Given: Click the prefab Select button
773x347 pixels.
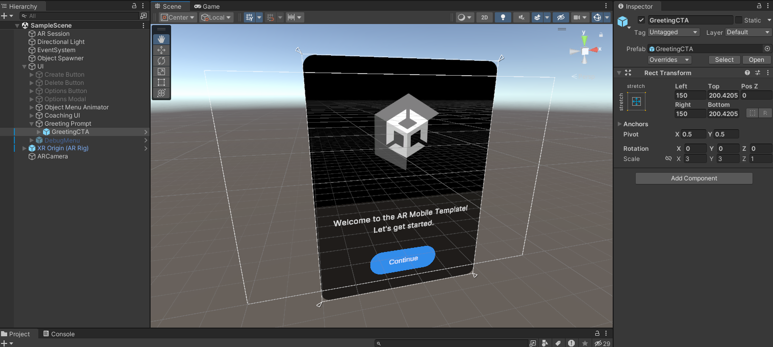Looking at the screenshot, I should 724,60.
